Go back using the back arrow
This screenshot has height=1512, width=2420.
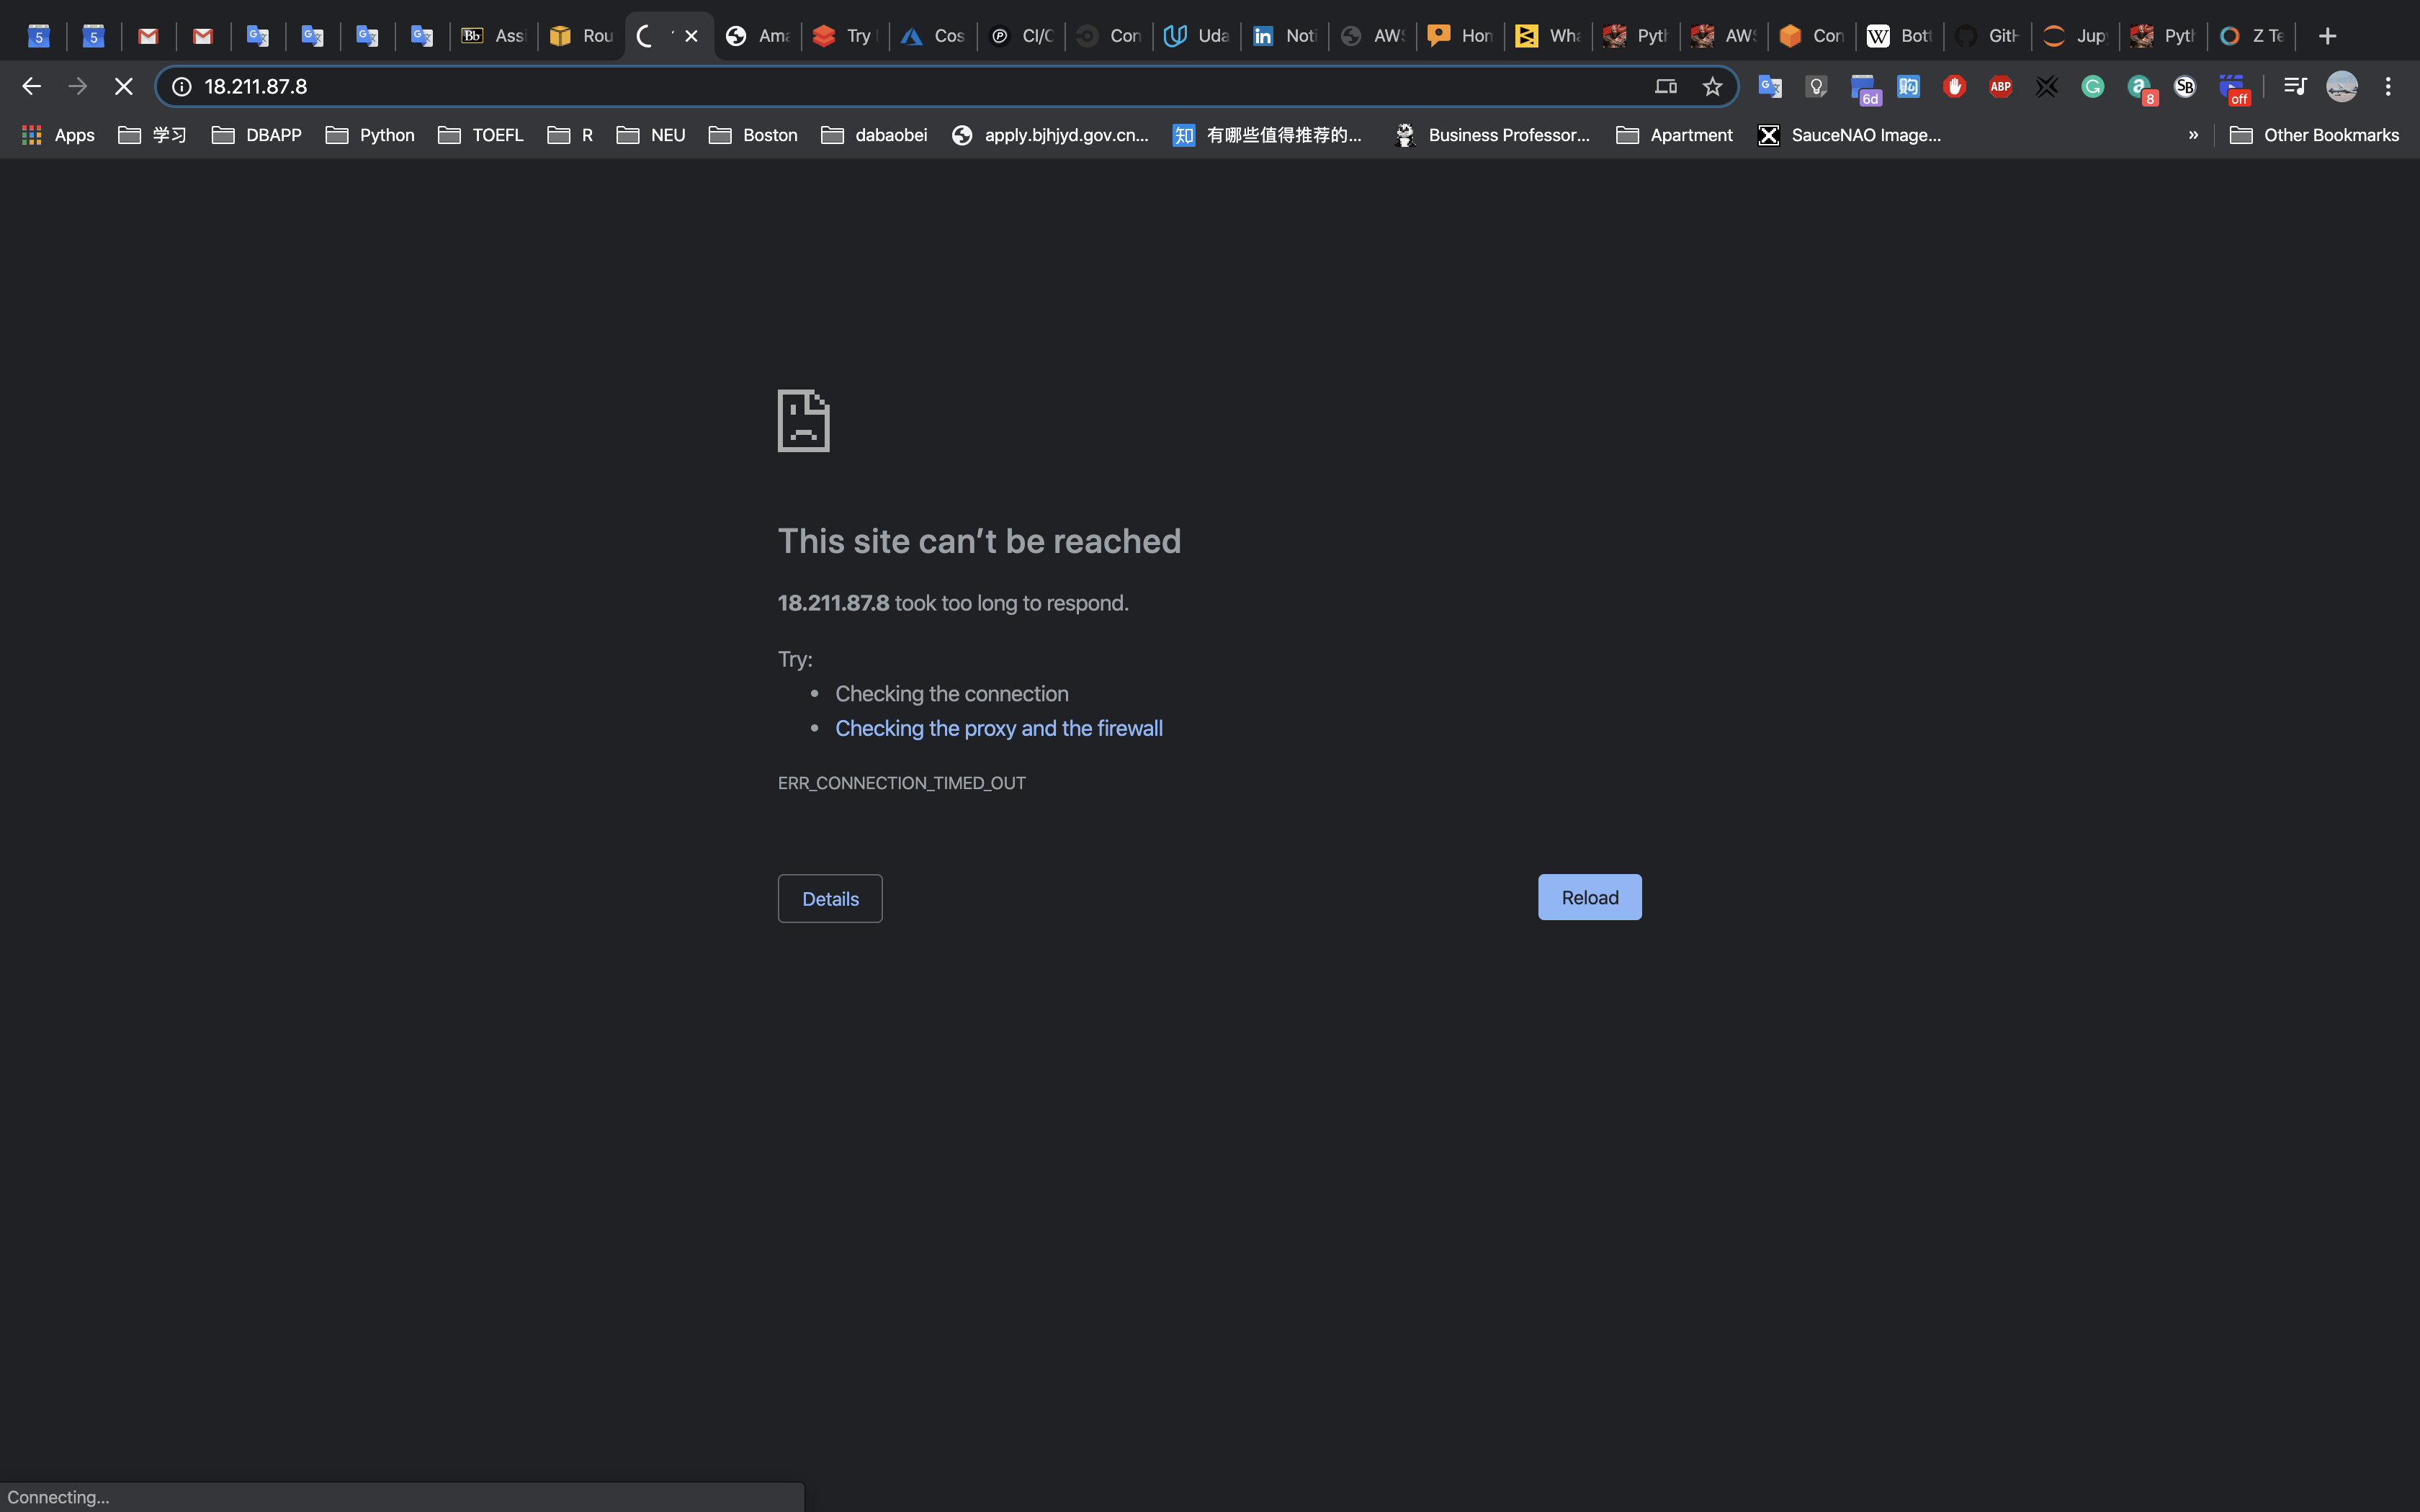[31, 87]
